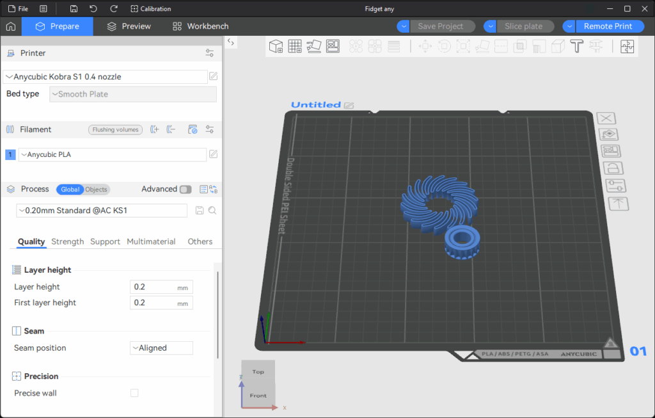Open the Anycubic Kobra S1 printer dropdown

pos(106,77)
